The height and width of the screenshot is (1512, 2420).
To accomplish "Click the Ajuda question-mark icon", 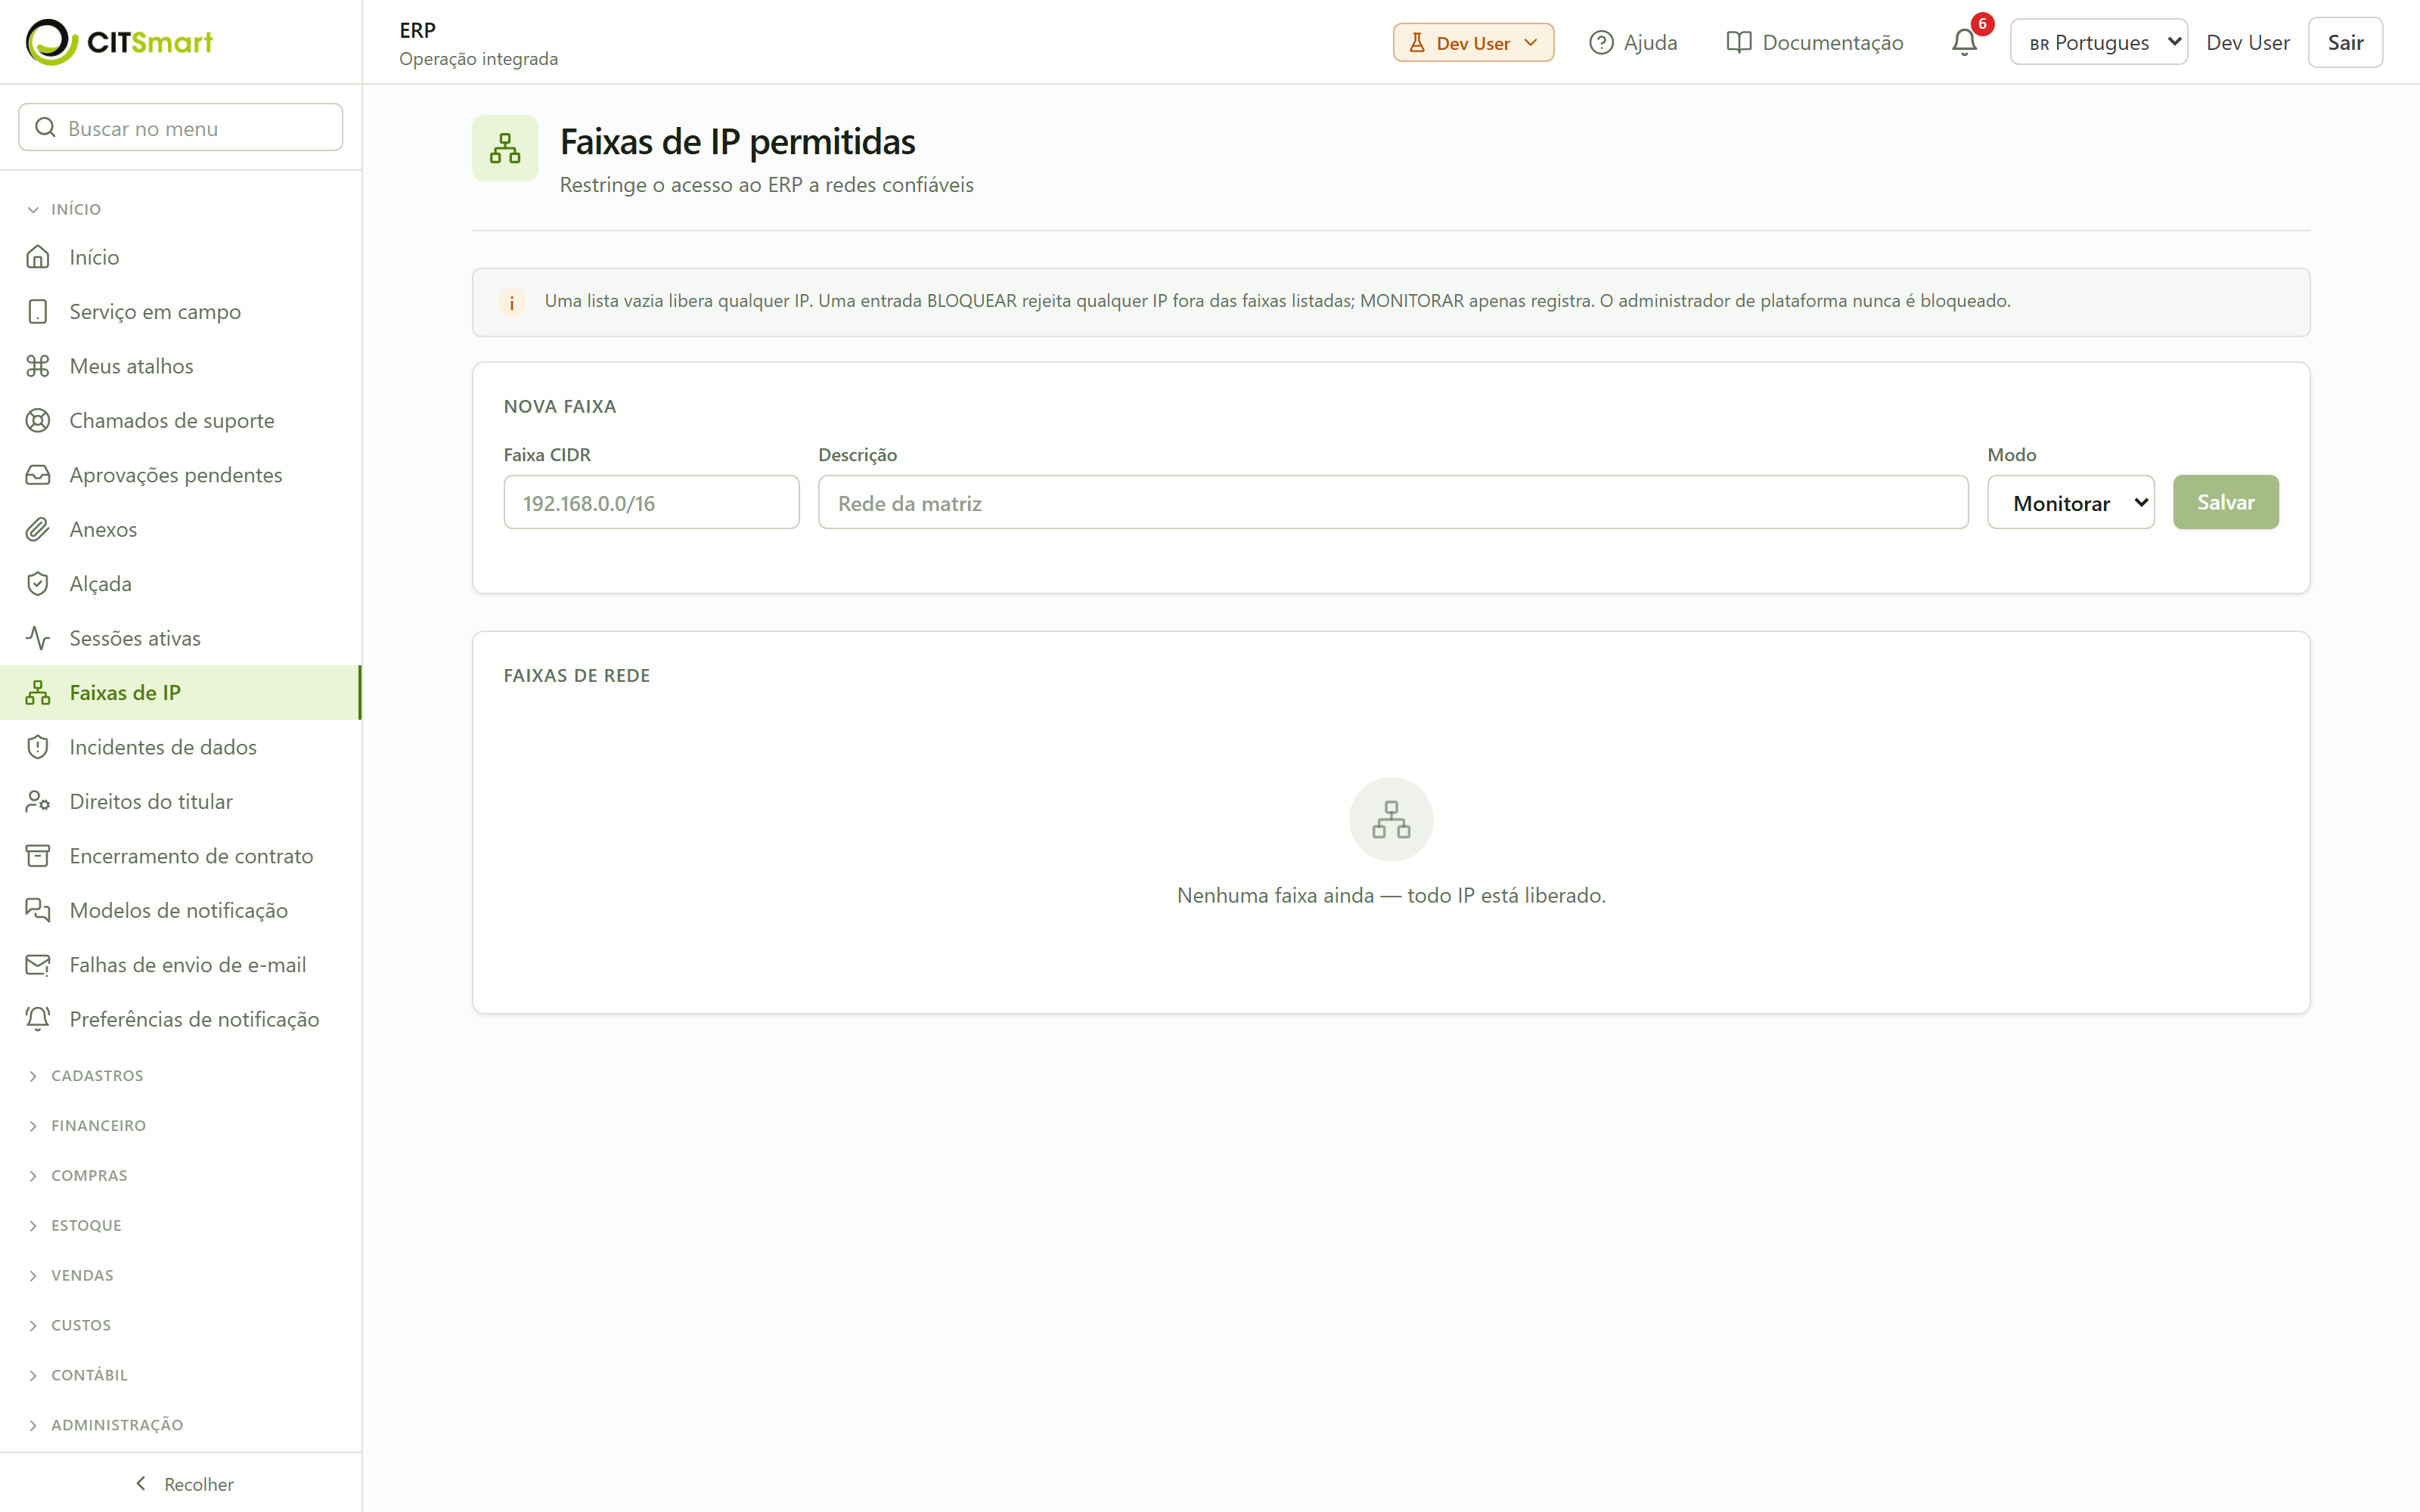I will coord(1601,42).
